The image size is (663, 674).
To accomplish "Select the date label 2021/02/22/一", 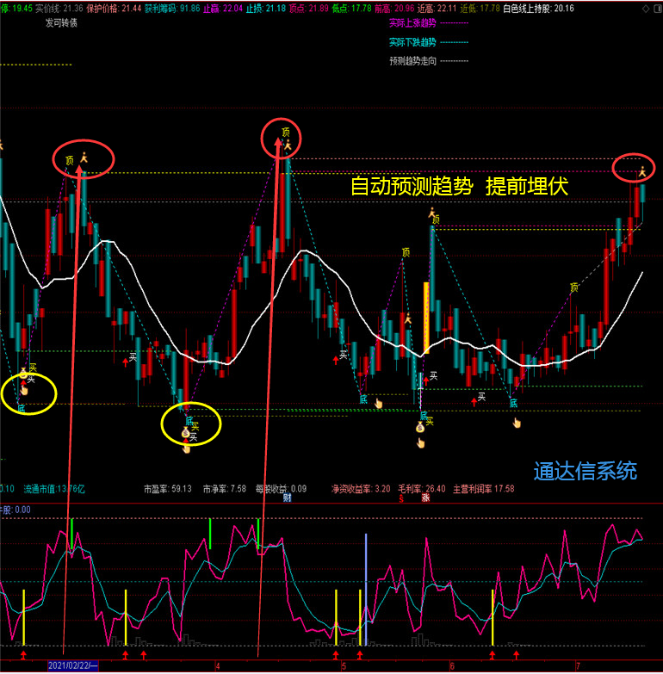I will point(73,666).
